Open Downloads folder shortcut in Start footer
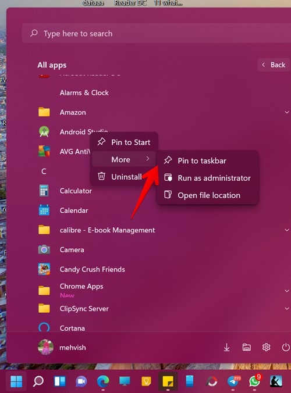Viewport: 291px width, 393px height. click(x=226, y=348)
